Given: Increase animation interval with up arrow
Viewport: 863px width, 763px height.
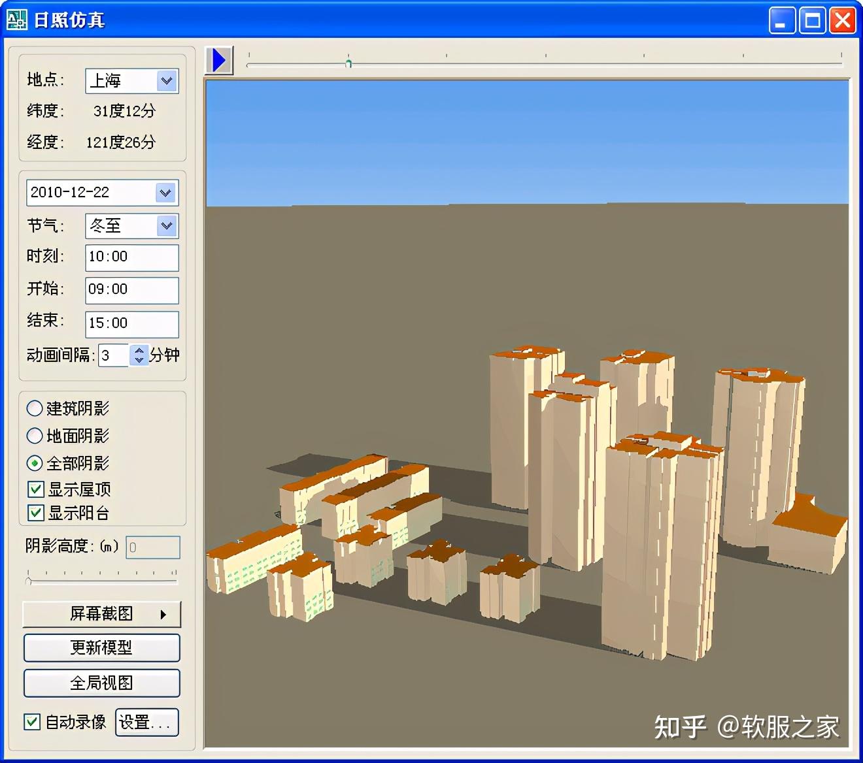Looking at the screenshot, I should (139, 351).
